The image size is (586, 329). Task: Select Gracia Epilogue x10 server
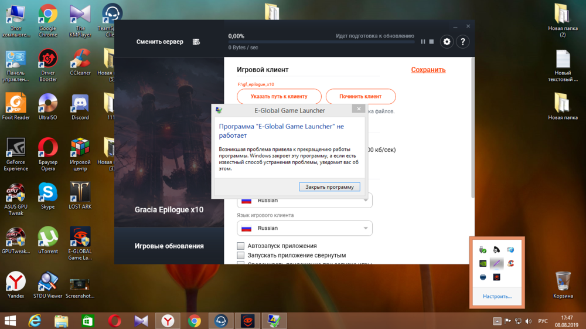tap(169, 210)
